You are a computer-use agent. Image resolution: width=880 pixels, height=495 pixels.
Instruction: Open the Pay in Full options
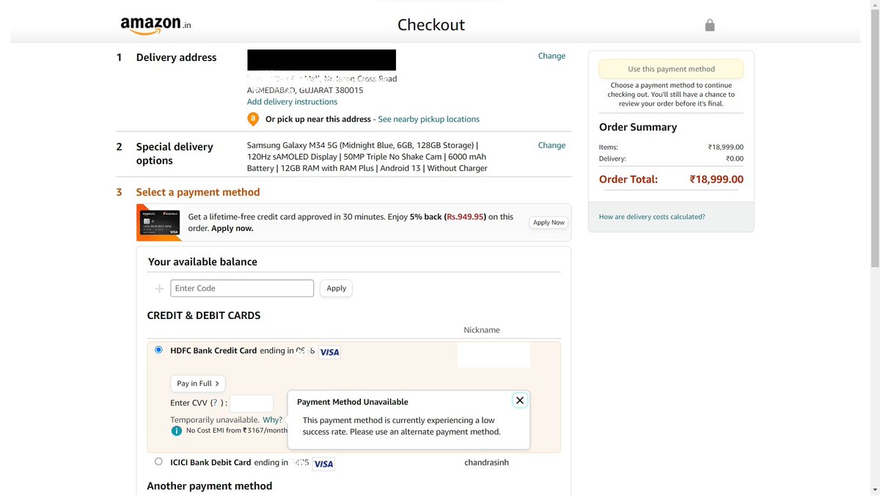[x=198, y=384]
